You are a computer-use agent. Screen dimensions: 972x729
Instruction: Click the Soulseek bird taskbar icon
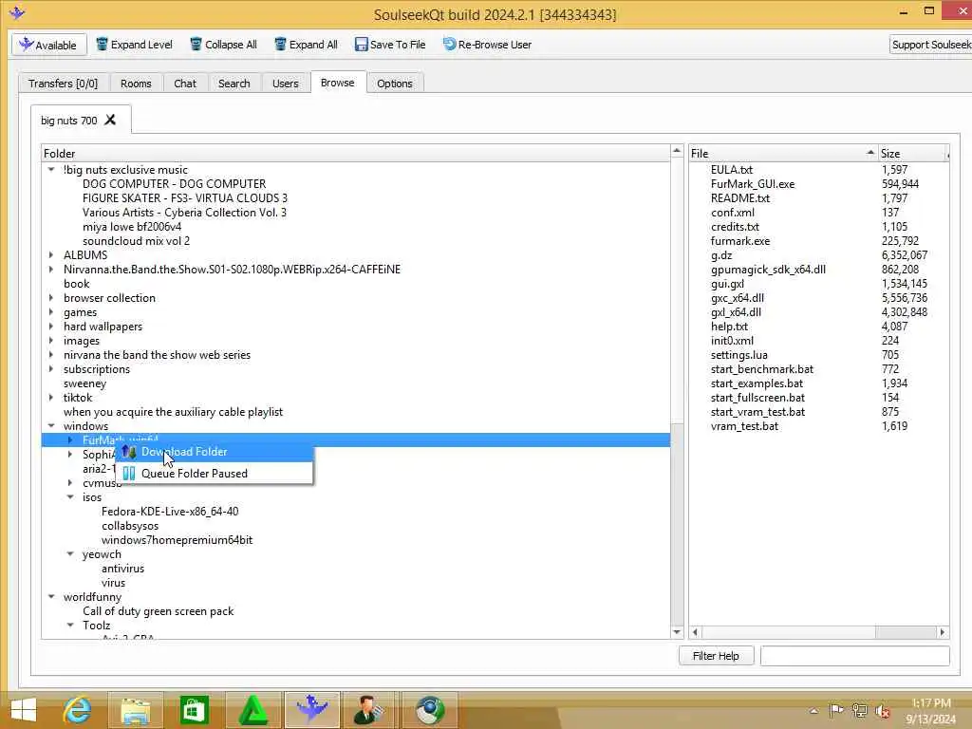coord(311,710)
